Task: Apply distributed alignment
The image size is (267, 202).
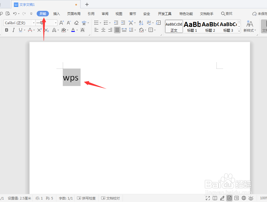Action: 124,30
